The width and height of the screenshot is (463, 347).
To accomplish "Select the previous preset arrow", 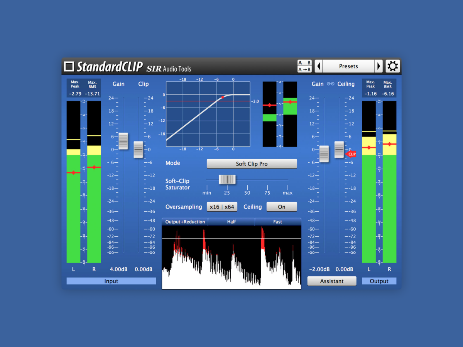I will [319, 66].
